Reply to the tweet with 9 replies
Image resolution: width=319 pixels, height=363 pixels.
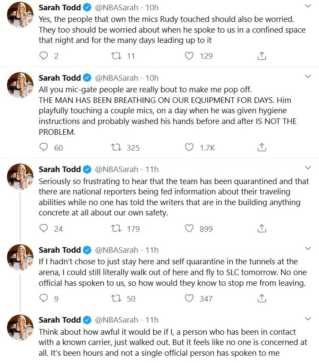(43, 298)
